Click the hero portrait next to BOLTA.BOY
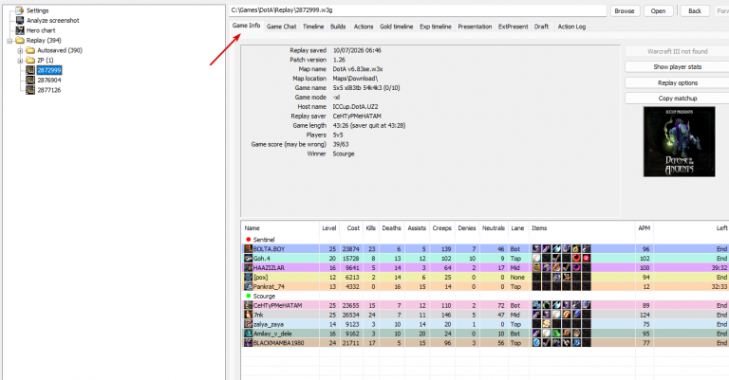729x380 pixels. [249, 249]
